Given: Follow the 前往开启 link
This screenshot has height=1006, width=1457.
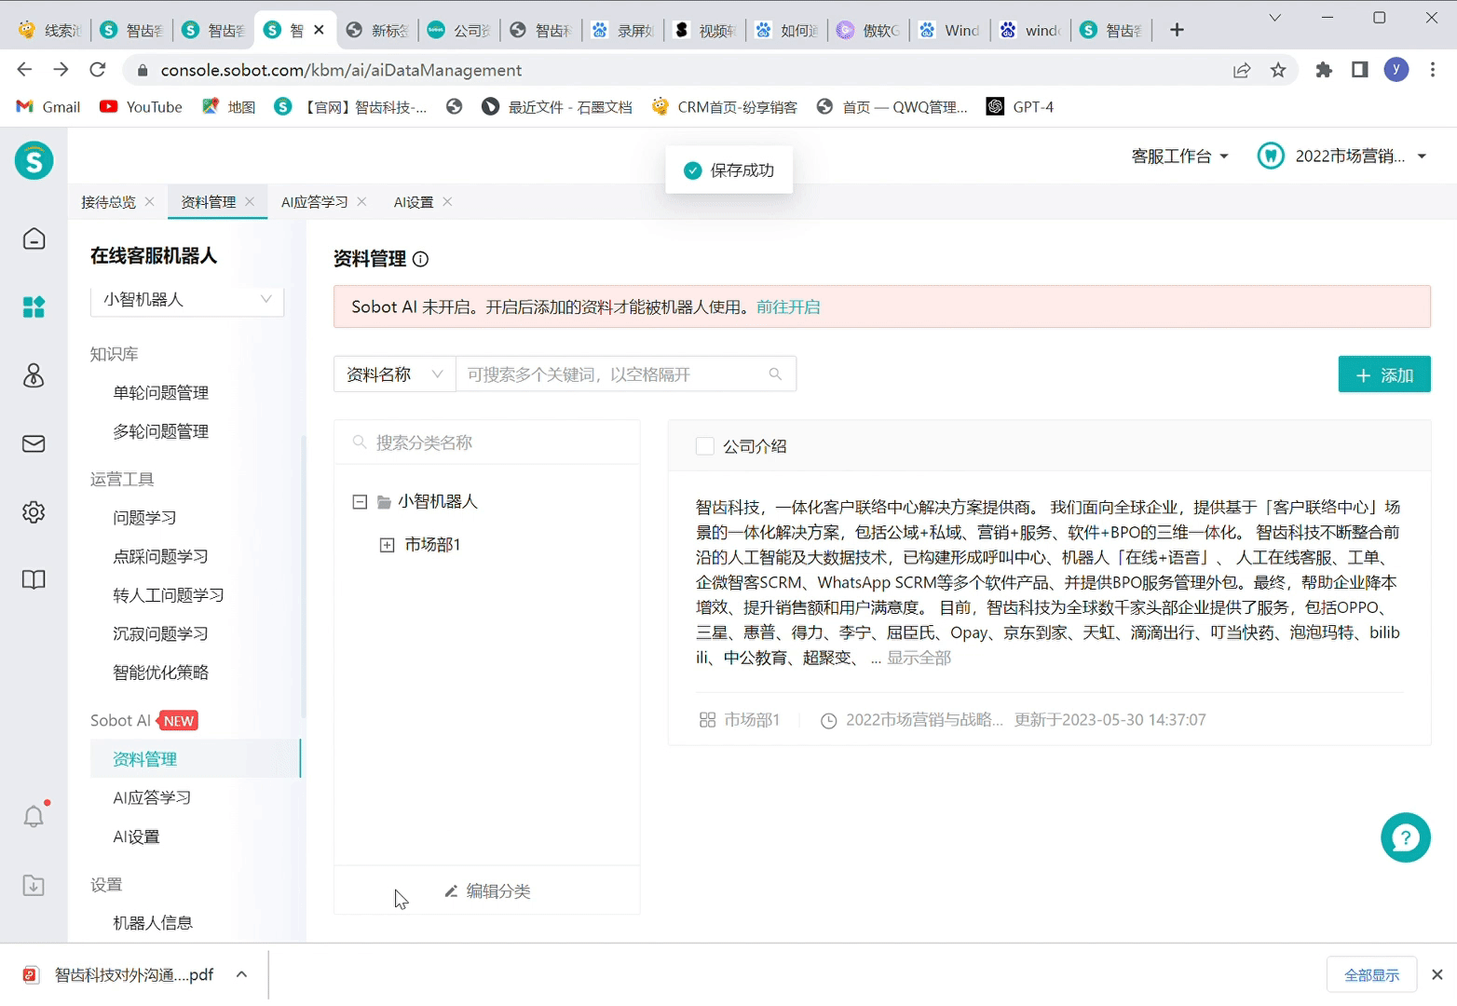Looking at the screenshot, I should pyautogui.click(x=788, y=307).
